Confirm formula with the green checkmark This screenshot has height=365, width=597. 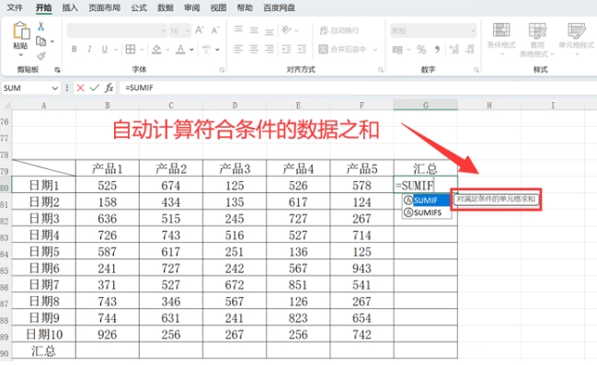95,88
